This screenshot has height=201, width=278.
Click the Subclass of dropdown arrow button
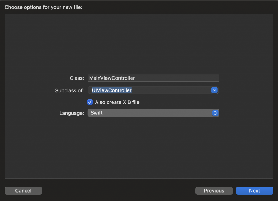[x=214, y=90]
